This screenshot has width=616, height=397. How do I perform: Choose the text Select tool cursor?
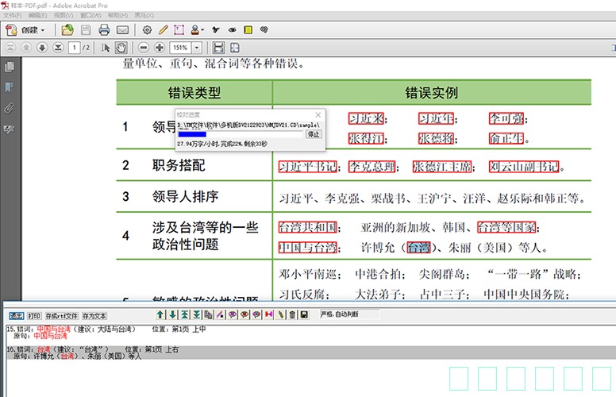pyautogui.click(x=105, y=48)
